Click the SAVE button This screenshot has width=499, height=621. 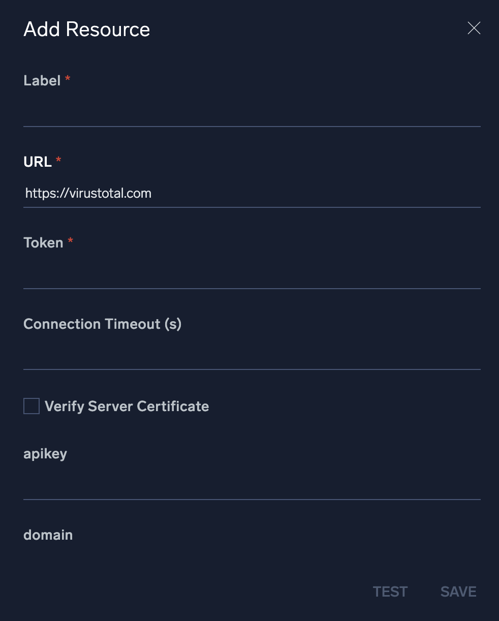(457, 592)
